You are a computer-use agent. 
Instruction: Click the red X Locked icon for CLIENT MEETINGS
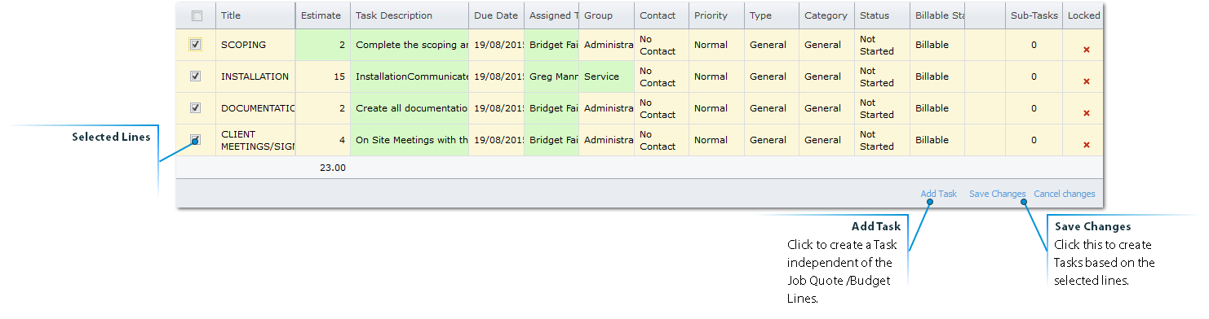[1086, 145]
